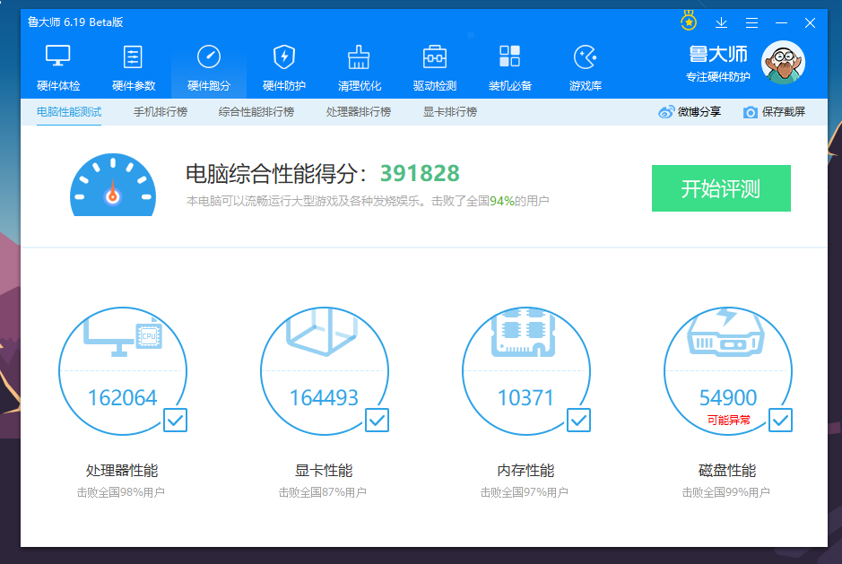Viewport: 842px width, 564px height.
Task: Click 内存性能 label
Action: pos(525,471)
